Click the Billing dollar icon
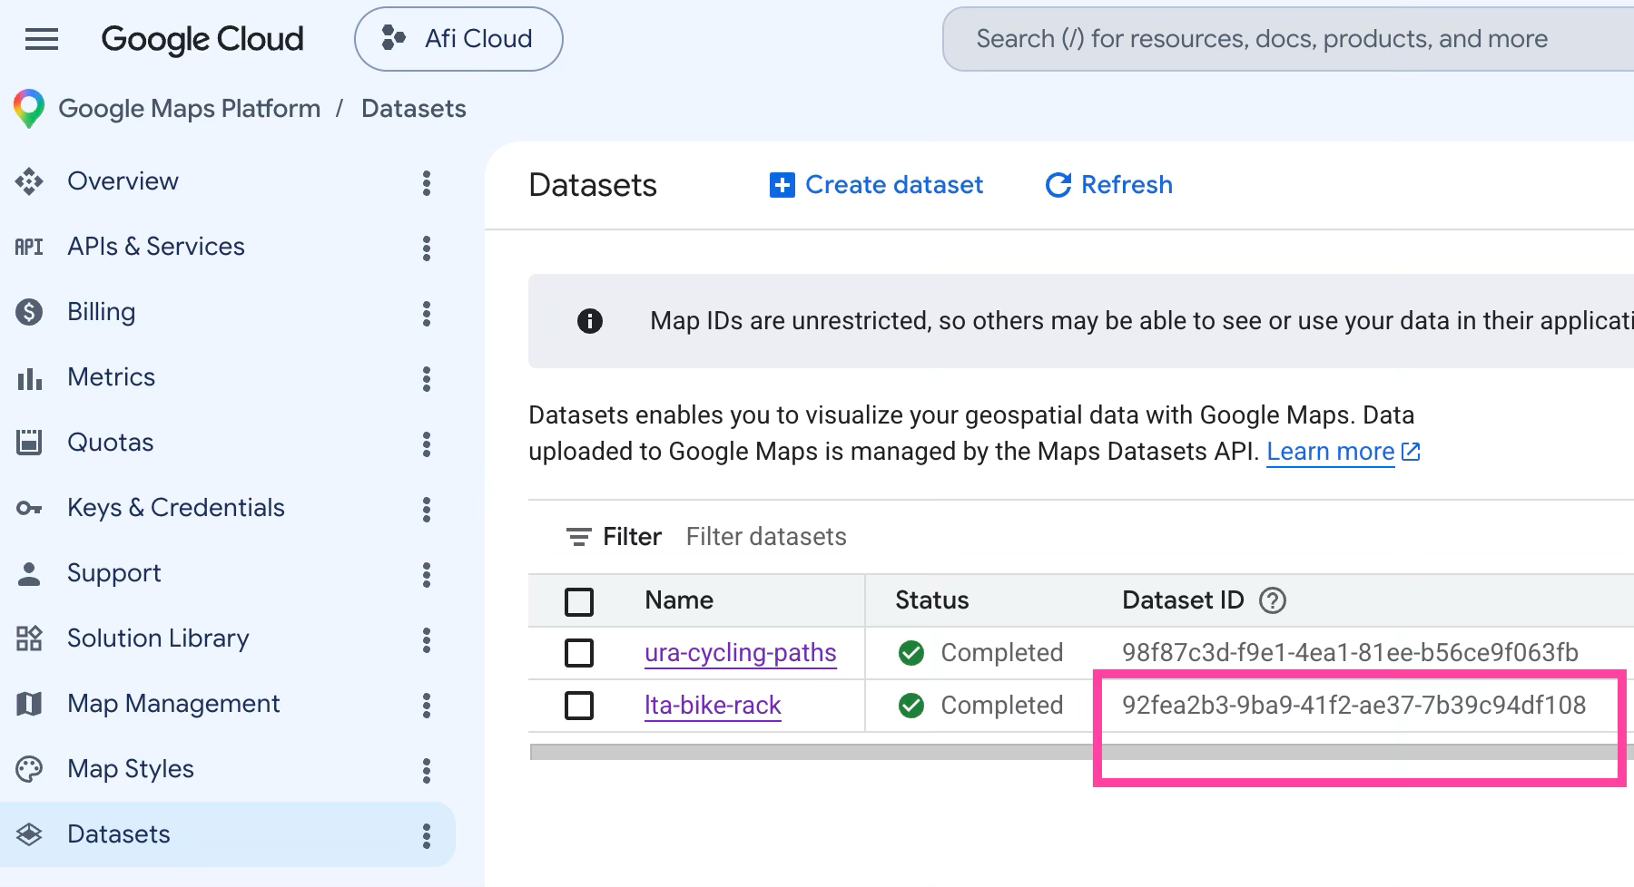1634x887 pixels. [x=29, y=312]
